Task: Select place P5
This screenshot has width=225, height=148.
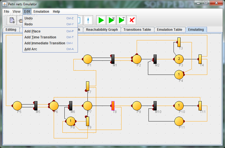Action: tap(17, 106)
